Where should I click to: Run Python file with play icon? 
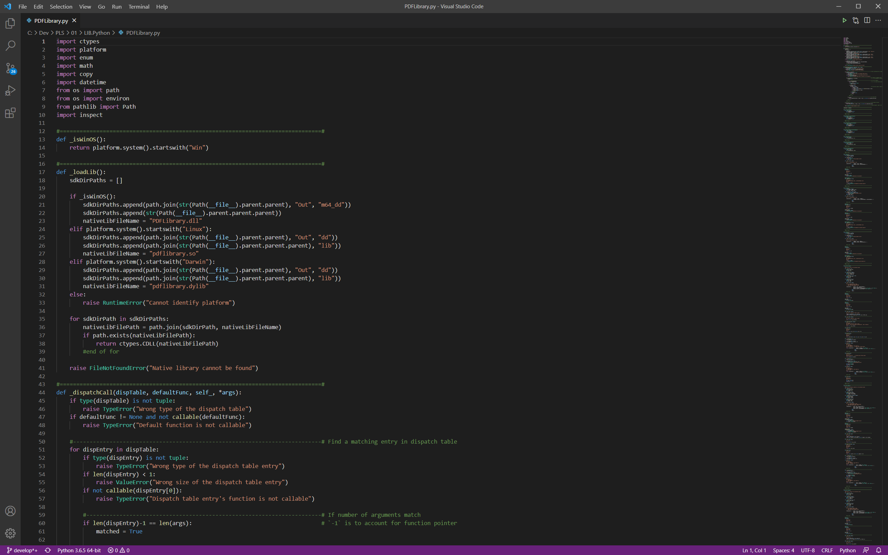pyautogui.click(x=844, y=21)
